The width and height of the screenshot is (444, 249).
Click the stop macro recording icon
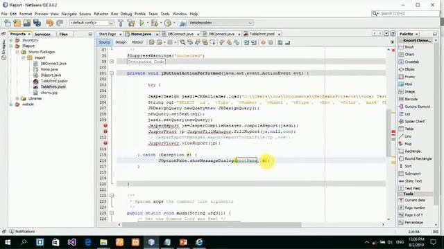(x=271, y=42)
